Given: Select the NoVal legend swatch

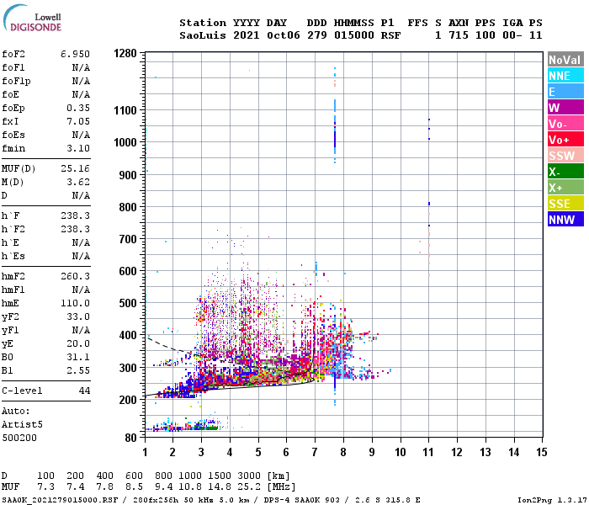Looking at the screenshot, I should 565,60.
